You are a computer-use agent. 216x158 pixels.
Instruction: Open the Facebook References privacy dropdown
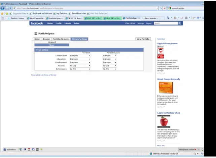click(80, 69)
